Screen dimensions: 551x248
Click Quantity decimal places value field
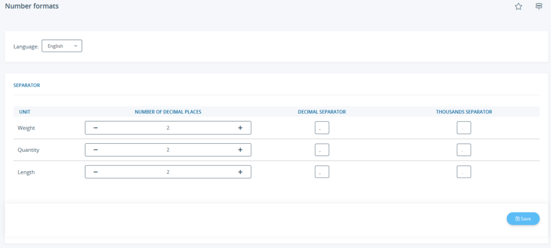click(x=168, y=150)
